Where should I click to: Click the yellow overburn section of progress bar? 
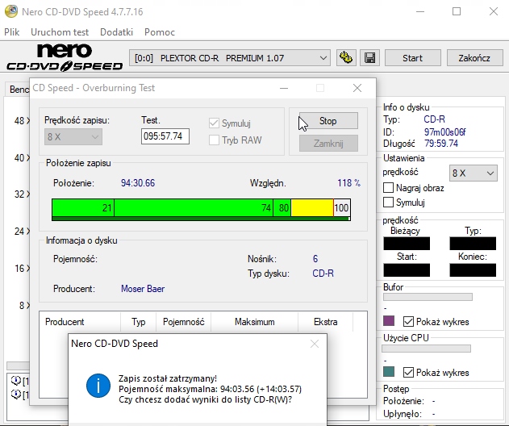coord(312,207)
